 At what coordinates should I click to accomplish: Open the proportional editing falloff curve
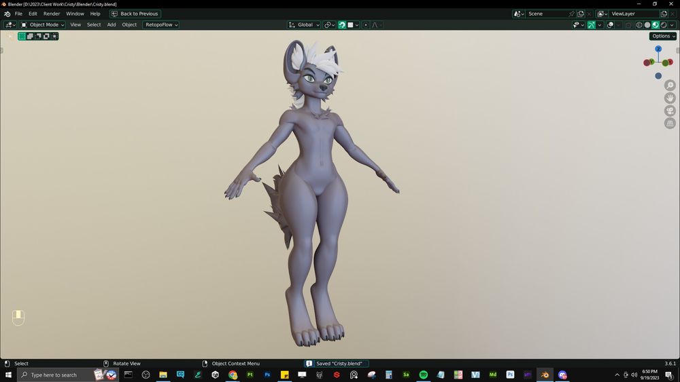click(377, 24)
